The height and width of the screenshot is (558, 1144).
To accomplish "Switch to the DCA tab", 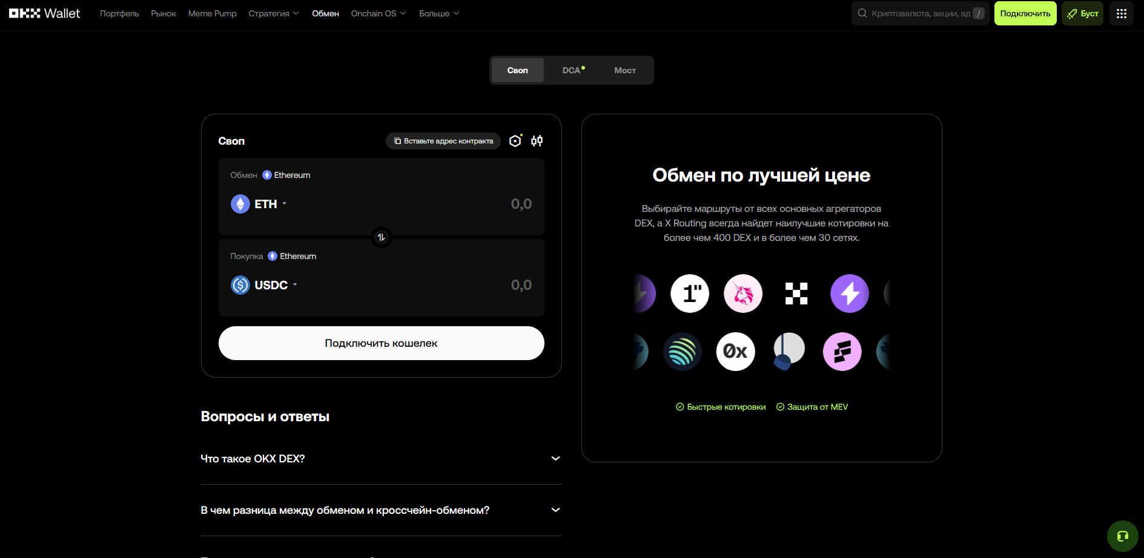I will pyautogui.click(x=573, y=70).
